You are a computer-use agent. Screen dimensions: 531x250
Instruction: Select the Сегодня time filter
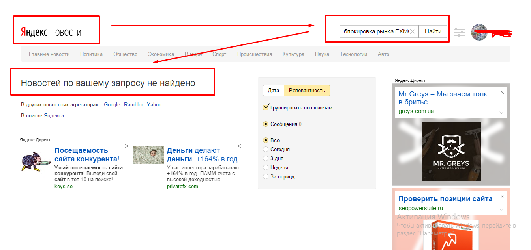(266, 149)
